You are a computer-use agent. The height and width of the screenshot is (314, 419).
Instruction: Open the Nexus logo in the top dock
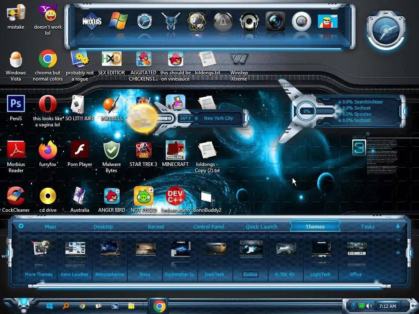point(92,21)
